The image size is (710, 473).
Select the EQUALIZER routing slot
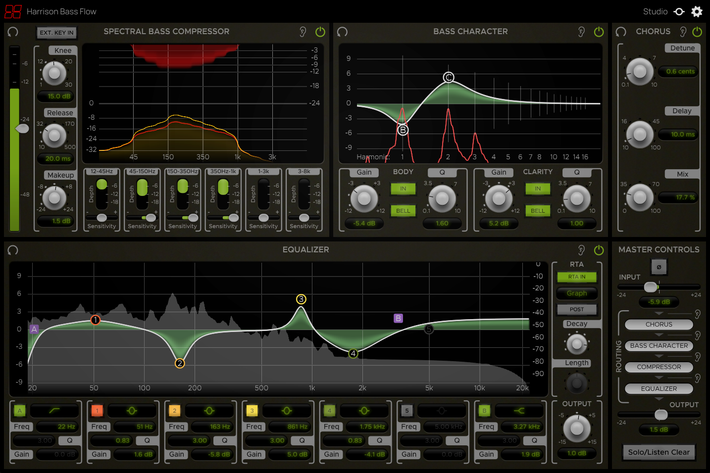pyautogui.click(x=659, y=389)
